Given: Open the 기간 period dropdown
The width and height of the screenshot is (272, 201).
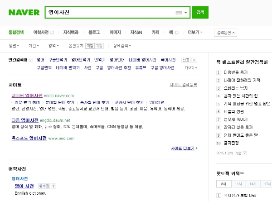Looking at the screenshot, I should click(34, 46).
